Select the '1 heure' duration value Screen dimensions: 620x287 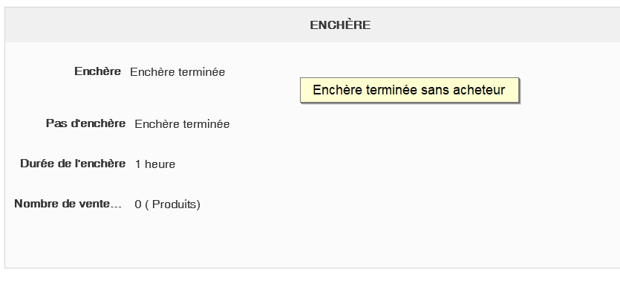pos(155,164)
